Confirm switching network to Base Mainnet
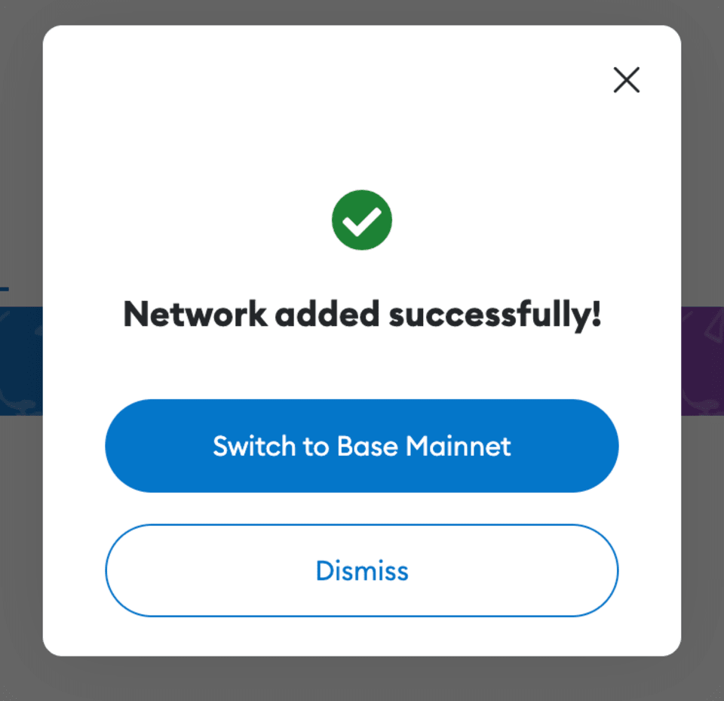Viewport: 724px width, 701px height. (x=362, y=446)
